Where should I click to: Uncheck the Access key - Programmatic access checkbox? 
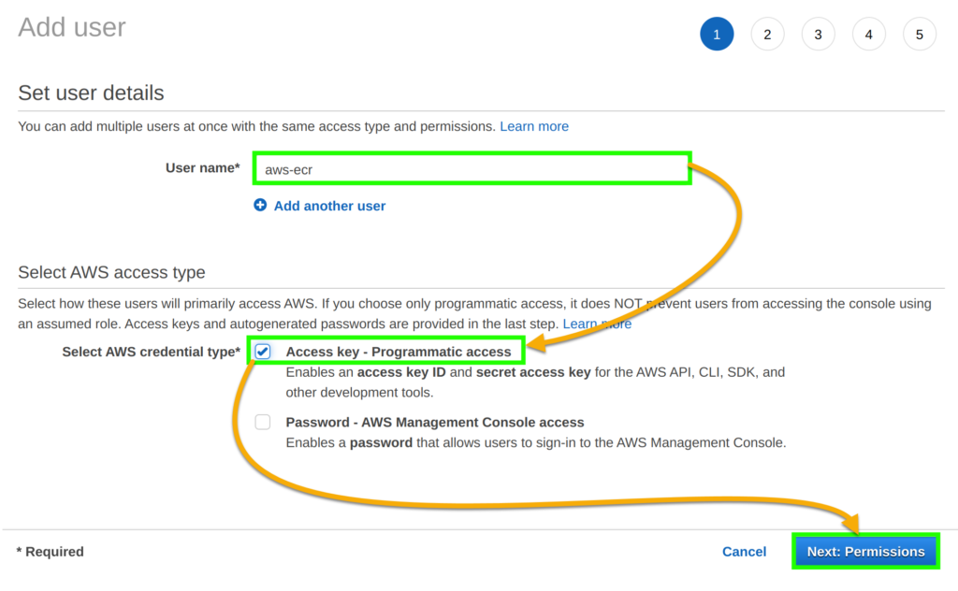pos(263,351)
